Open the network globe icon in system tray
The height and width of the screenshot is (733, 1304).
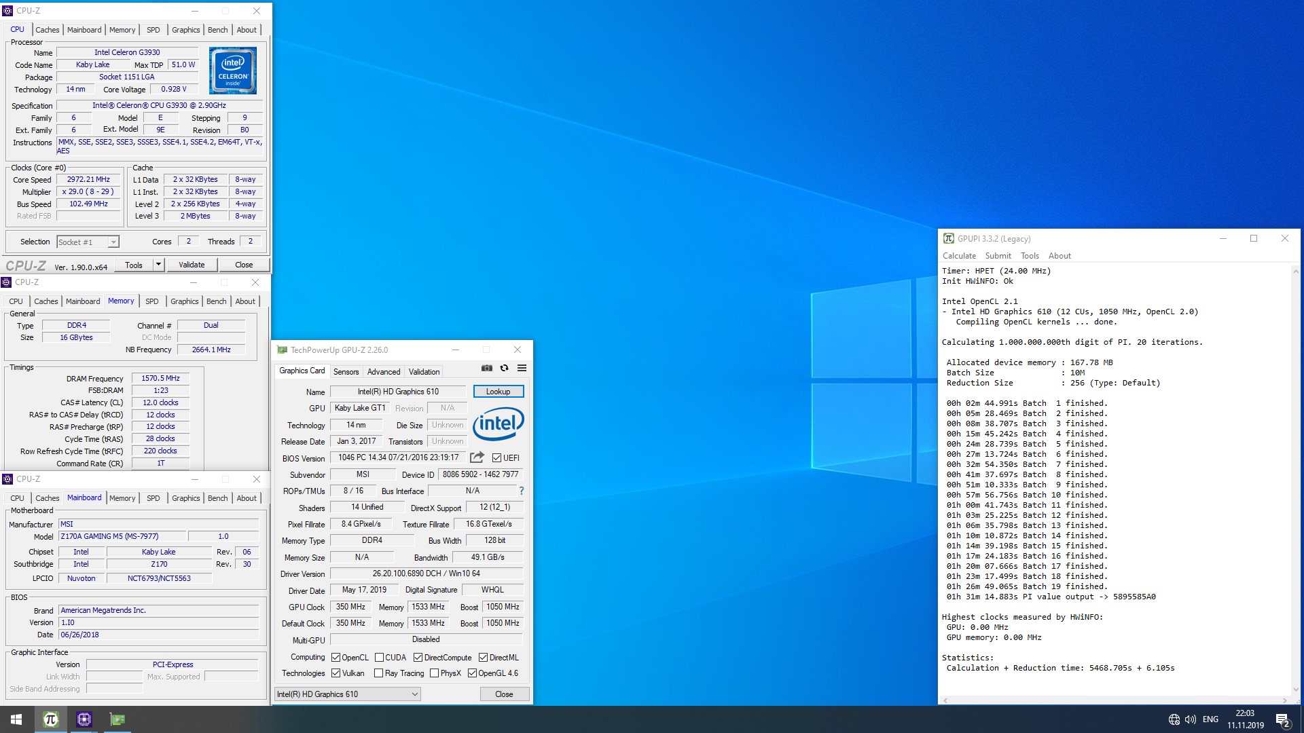click(1174, 719)
